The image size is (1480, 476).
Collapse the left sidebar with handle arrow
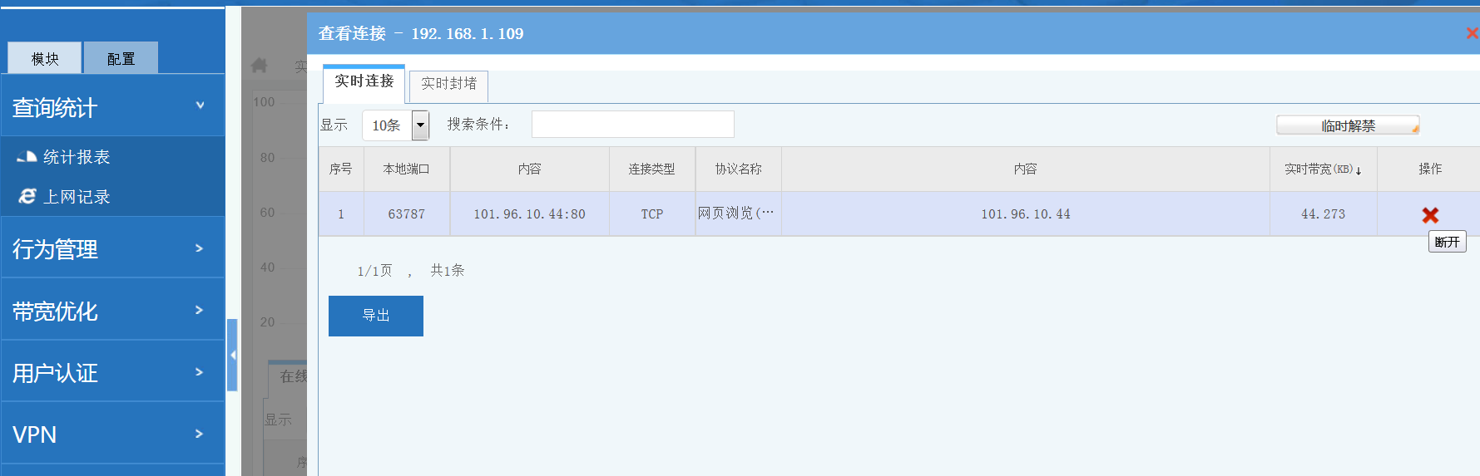tap(233, 355)
